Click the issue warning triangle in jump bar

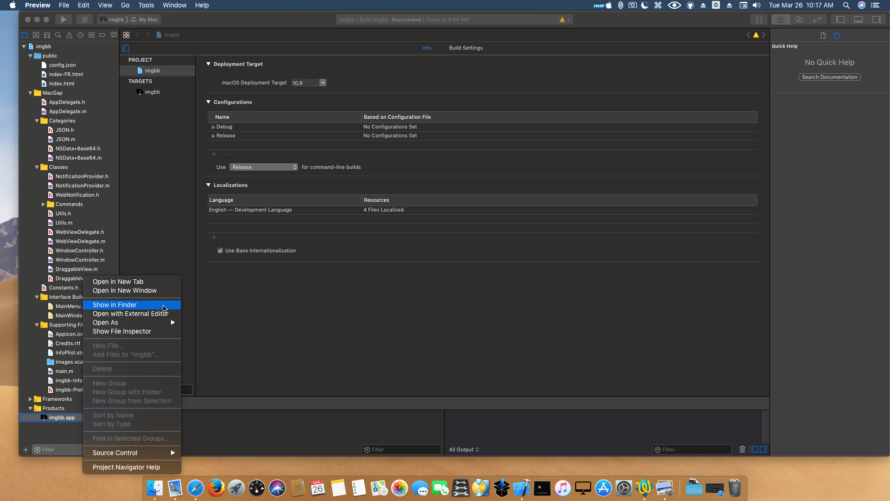coord(756,35)
